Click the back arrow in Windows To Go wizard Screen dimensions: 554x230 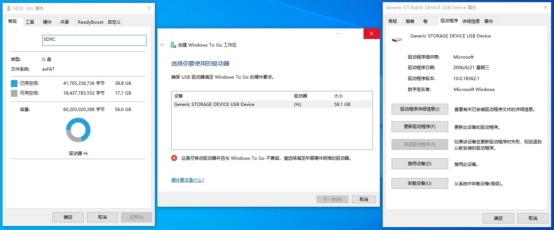click(162, 45)
